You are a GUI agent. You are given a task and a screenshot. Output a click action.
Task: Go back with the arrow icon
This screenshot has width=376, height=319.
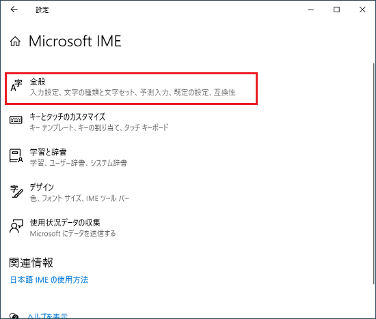(14, 10)
